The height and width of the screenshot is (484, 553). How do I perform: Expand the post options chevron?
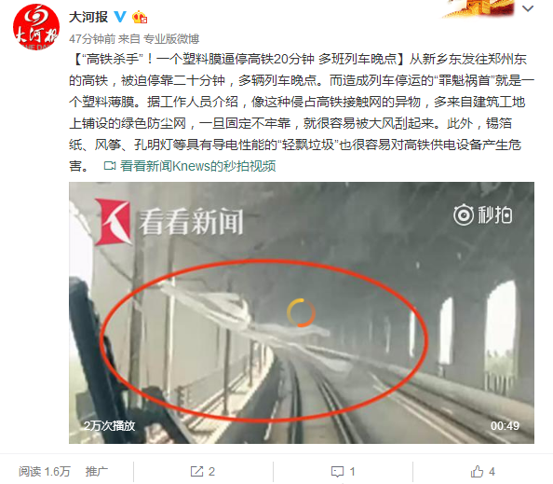(x=528, y=8)
